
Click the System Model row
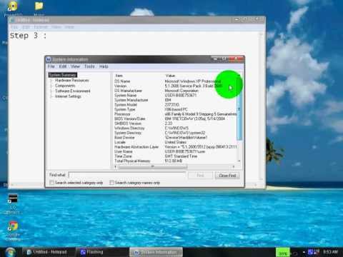click(x=175, y=105)
